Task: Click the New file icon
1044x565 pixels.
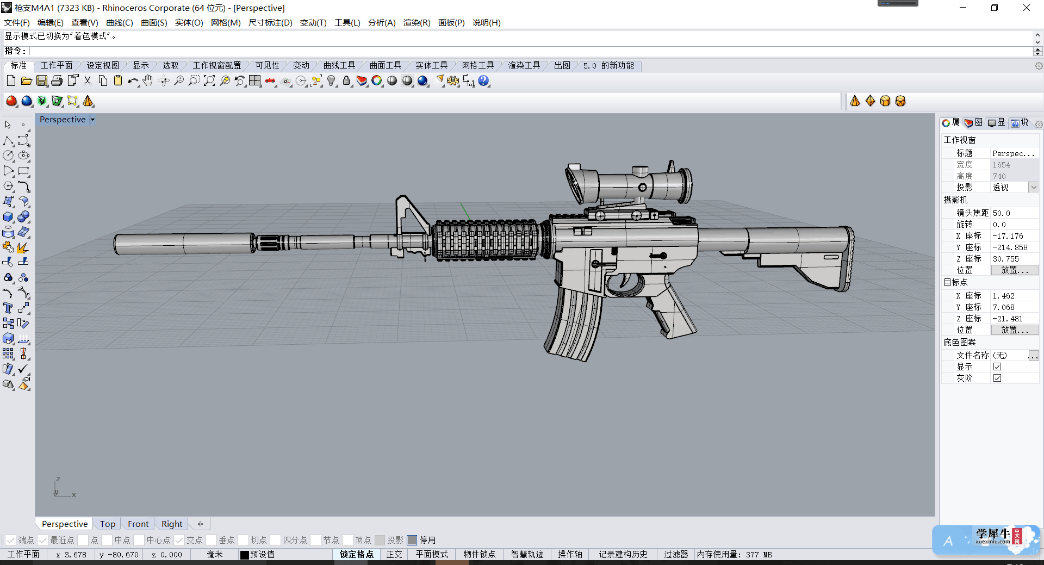Action: (11, 81)
